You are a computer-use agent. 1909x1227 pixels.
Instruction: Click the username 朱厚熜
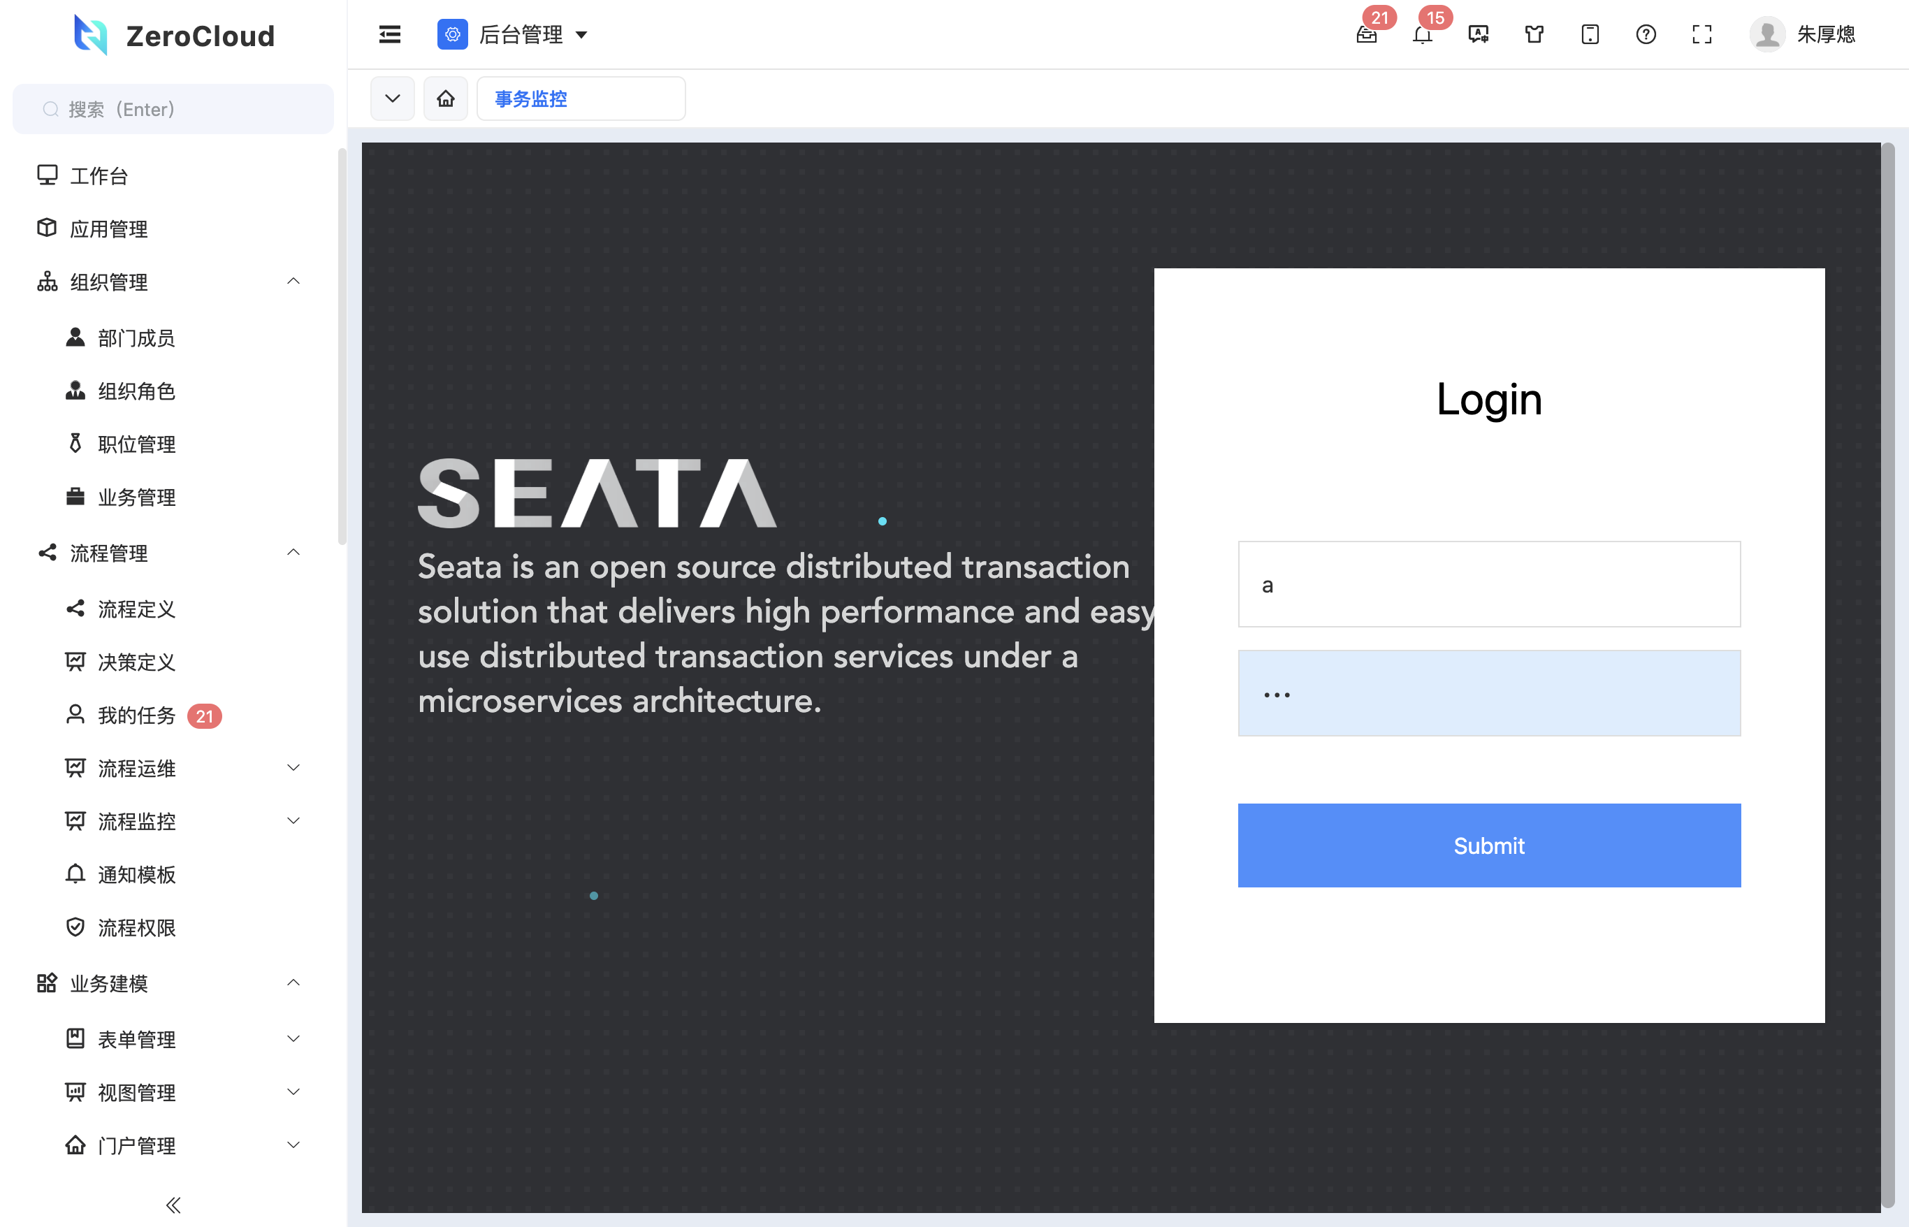pyautogui.click(x=1826, y=34)
